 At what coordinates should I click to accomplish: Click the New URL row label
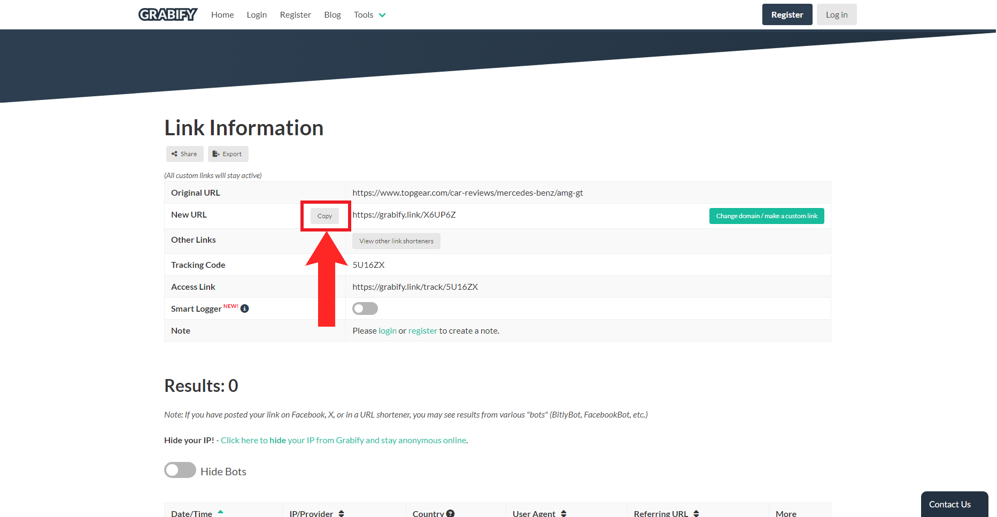point(189,215)
